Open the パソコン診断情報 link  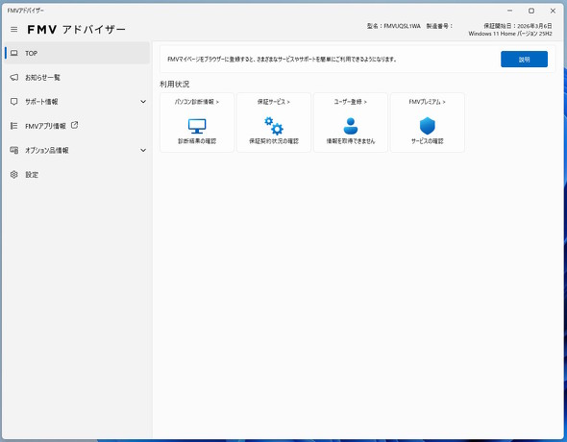[x=197, y=102]
